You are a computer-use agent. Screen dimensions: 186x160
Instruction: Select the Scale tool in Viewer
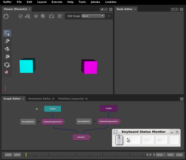pos(7,57)
